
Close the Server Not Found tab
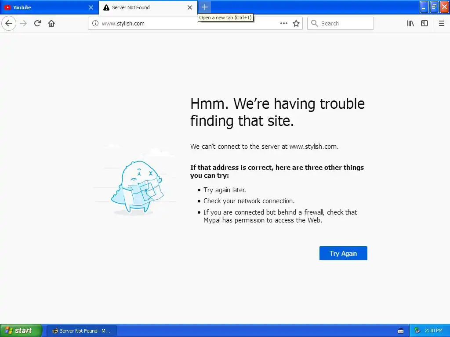(x=190, y=7)
